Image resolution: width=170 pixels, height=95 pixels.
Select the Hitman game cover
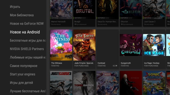[131, 83]
